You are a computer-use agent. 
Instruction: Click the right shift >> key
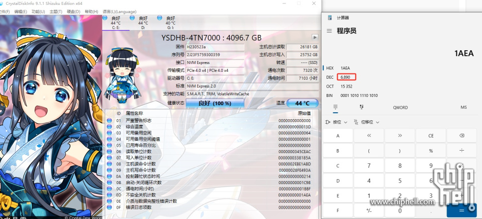[x=400, y=136]
